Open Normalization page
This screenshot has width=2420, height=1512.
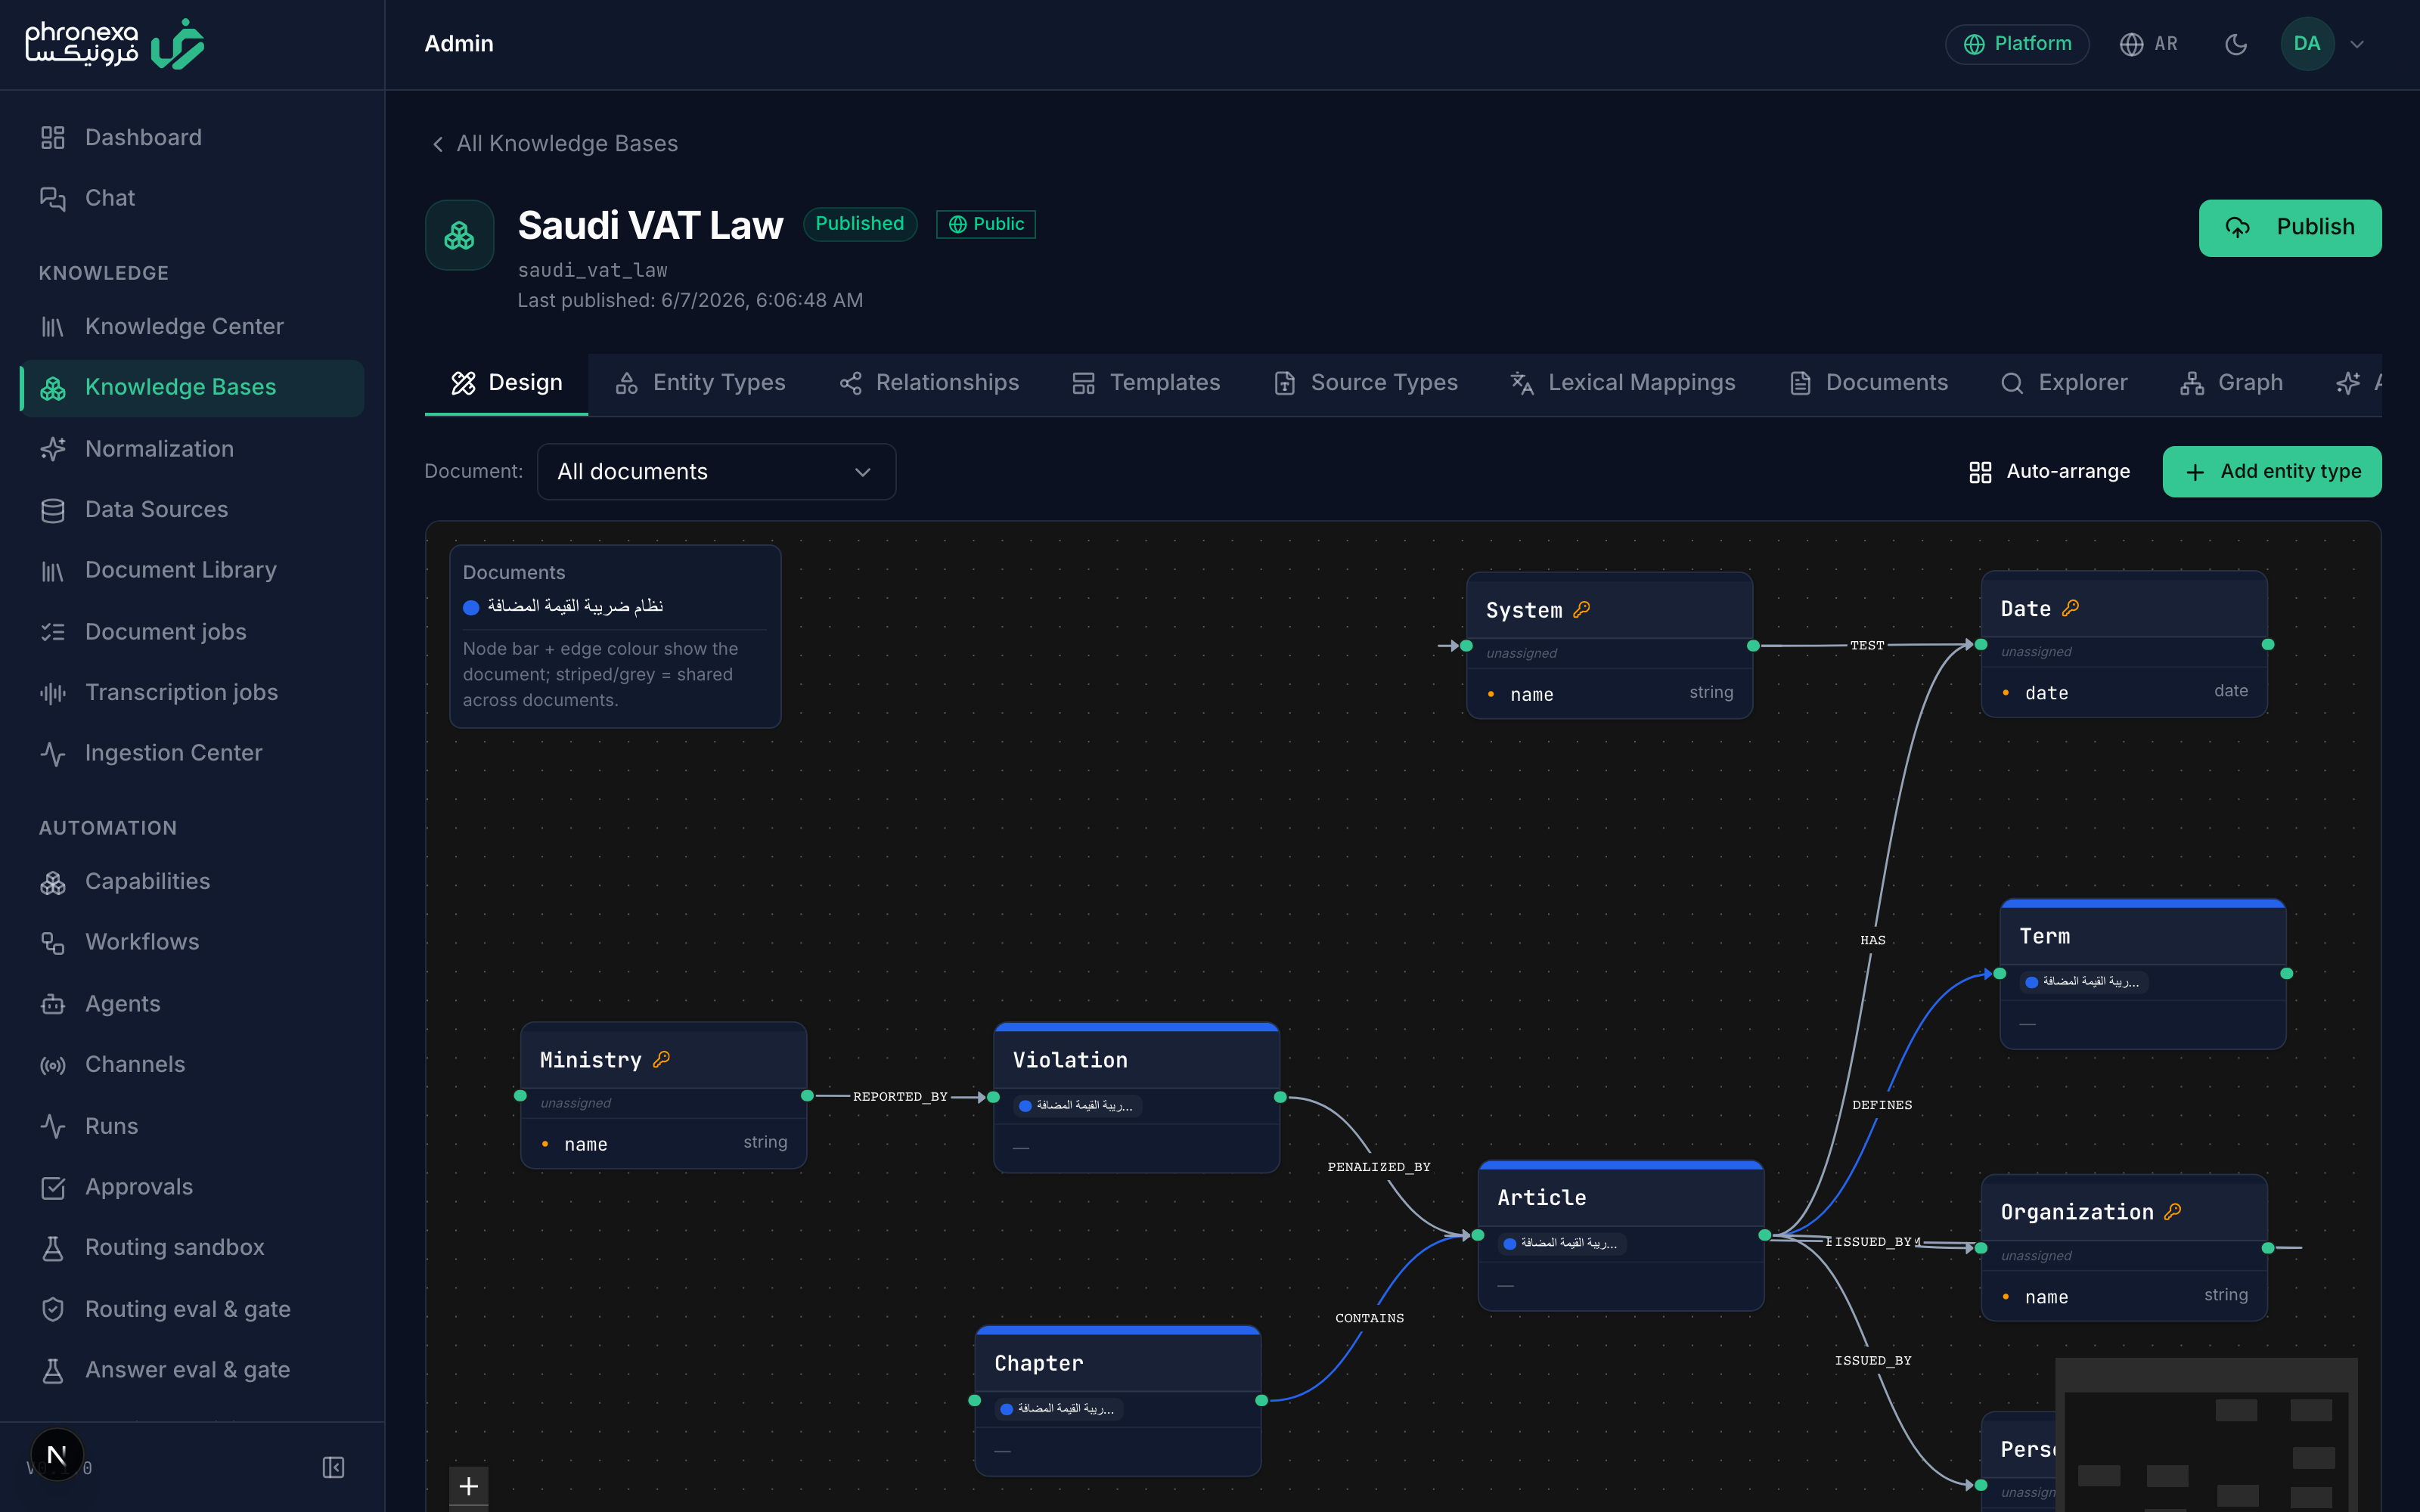[x=191, y=449]
